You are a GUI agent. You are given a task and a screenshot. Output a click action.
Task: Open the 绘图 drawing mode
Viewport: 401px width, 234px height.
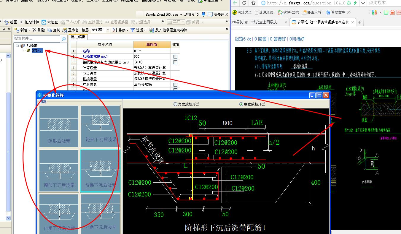pyautogui.click(x=11, y=22)
